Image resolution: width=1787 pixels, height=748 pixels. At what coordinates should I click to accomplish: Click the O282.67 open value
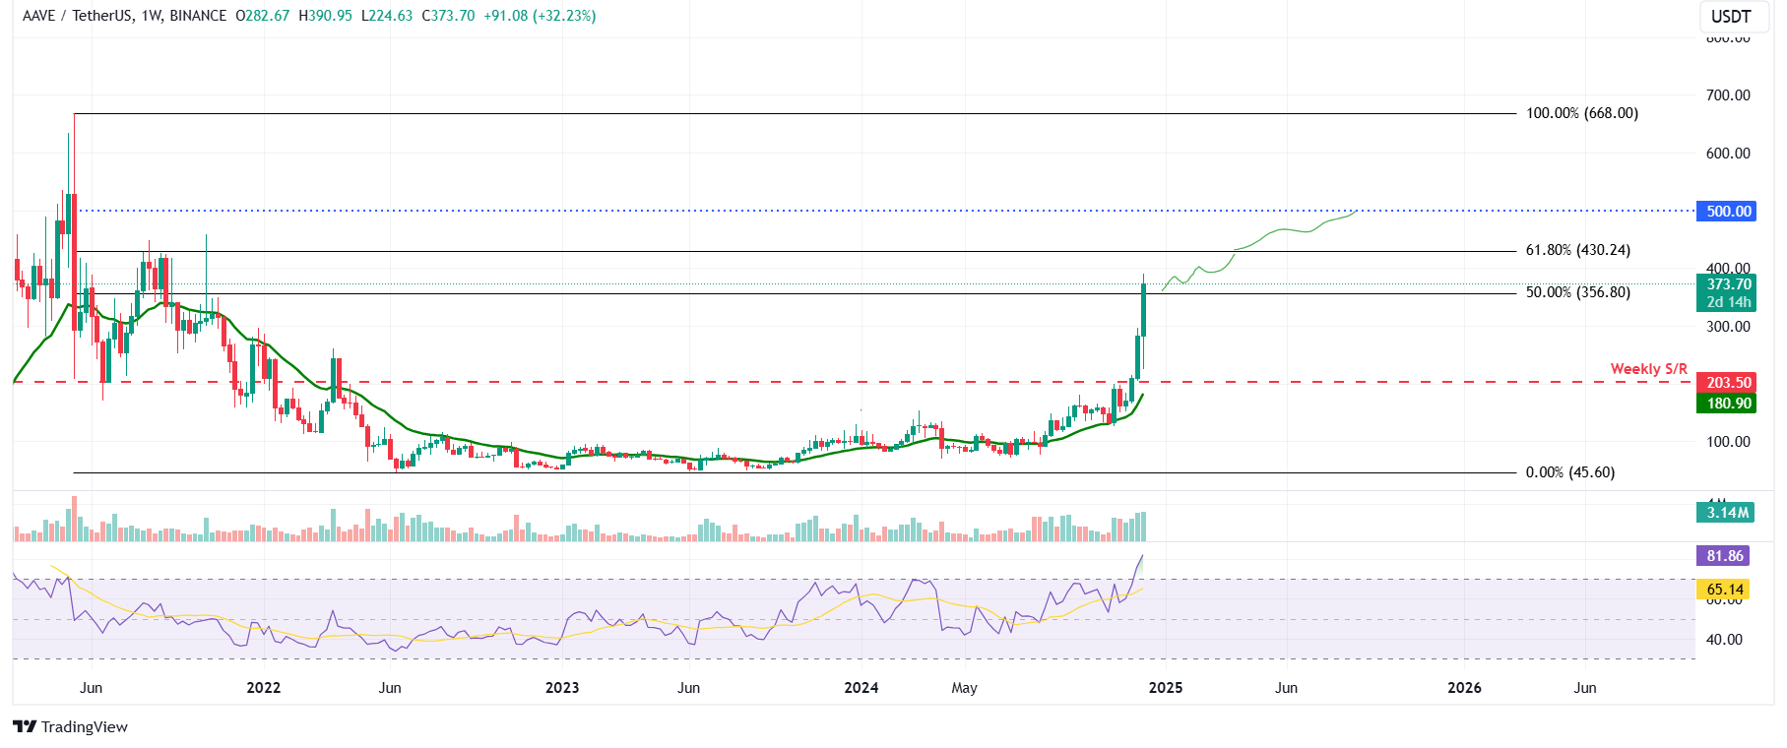pyautogui.click(x=263, y=16)
